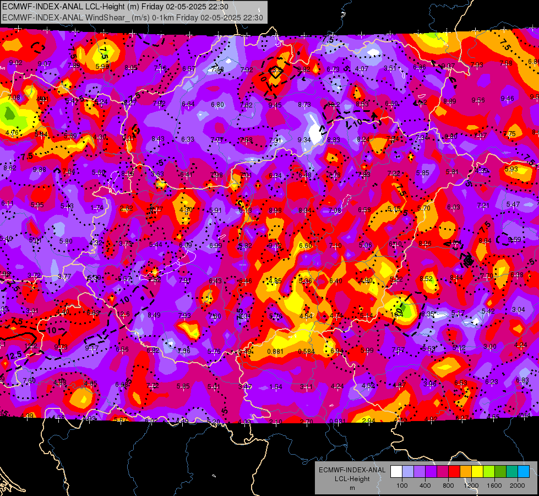Click the 9.34 value label
The height and width of the screenshot is (496, 539).
pos(304,140)
